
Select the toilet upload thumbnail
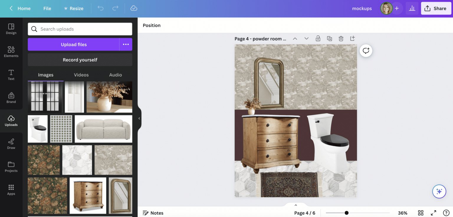tap(38, 129)
